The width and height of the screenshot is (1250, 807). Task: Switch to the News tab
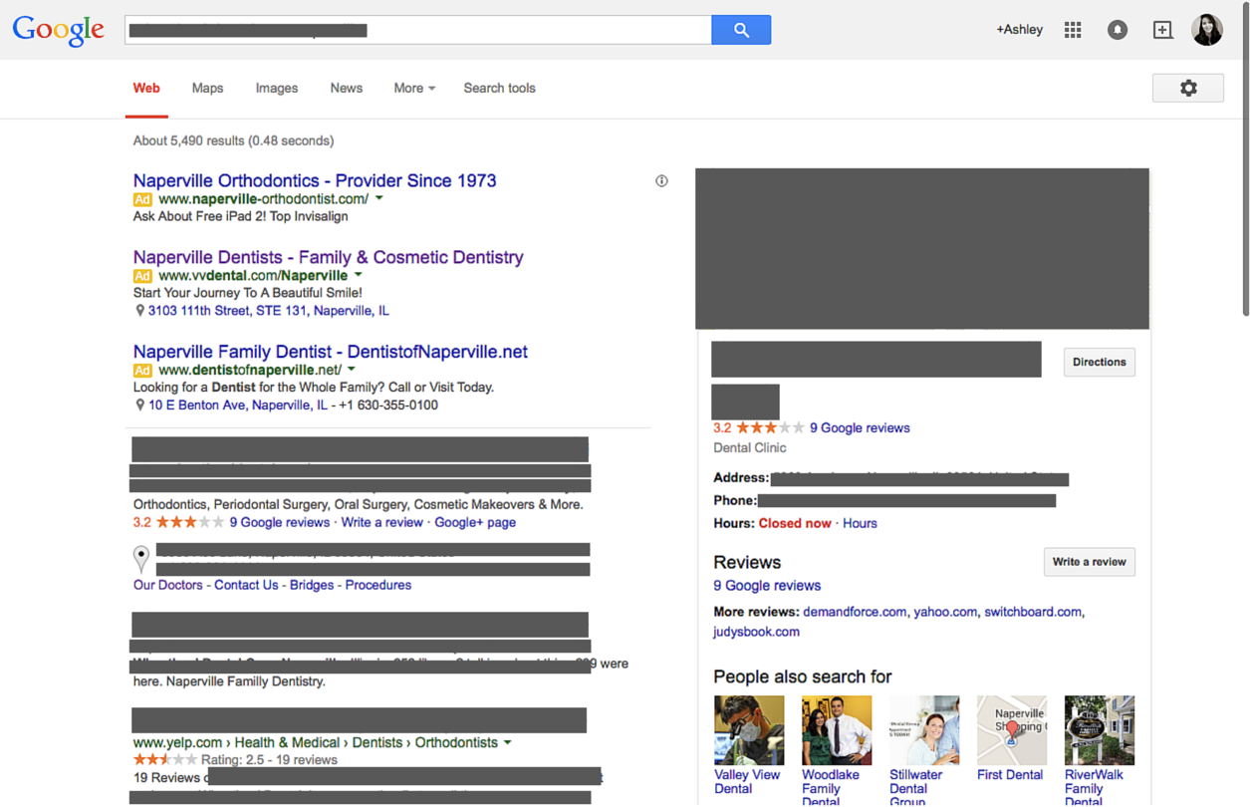347,88
